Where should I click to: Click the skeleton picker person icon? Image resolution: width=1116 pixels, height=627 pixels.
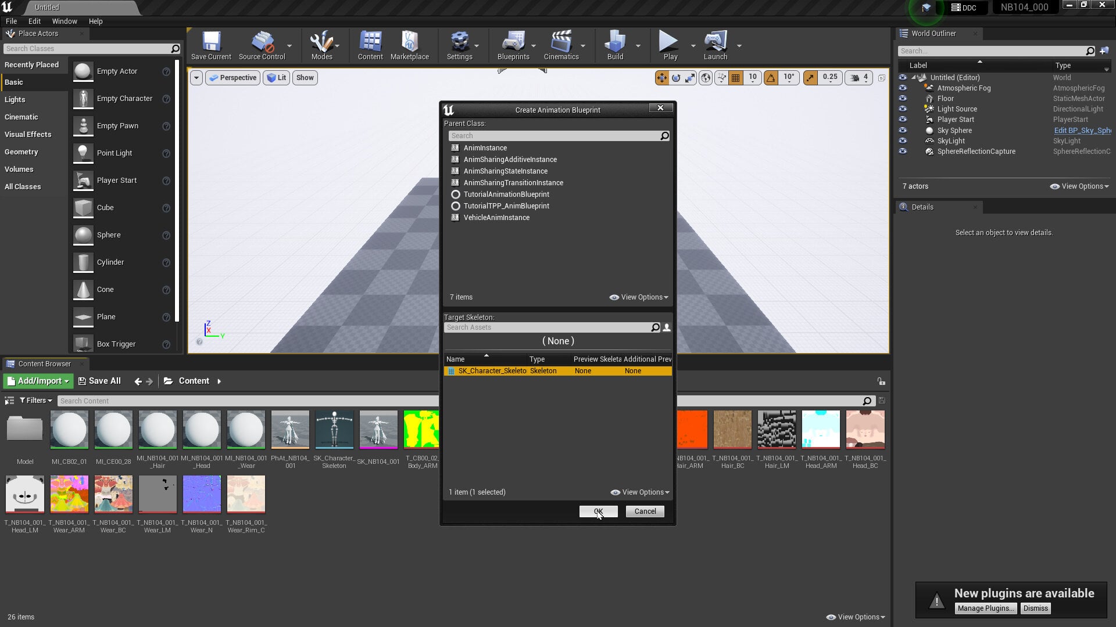(667, 327)
